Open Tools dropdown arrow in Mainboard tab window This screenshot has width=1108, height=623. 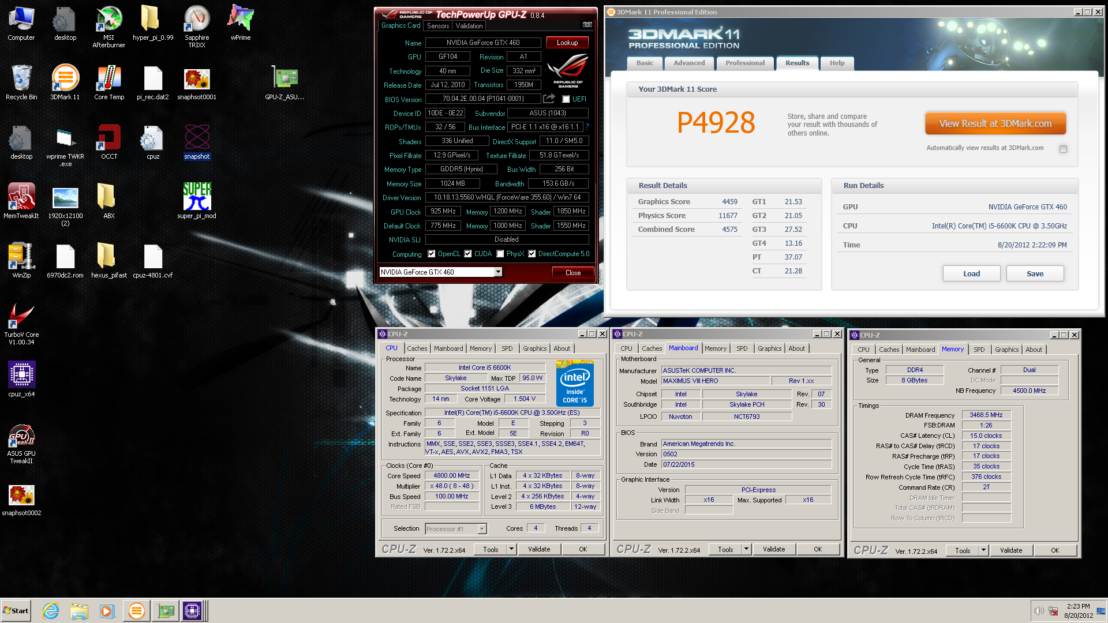coord(746,549)
